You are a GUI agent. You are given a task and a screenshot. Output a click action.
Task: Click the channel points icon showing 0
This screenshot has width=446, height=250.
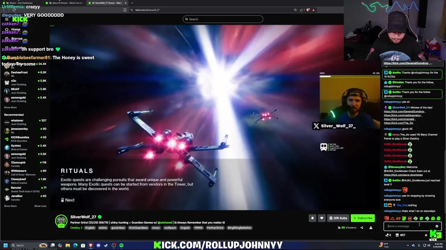pyautogui.click(x=388, y=235)
